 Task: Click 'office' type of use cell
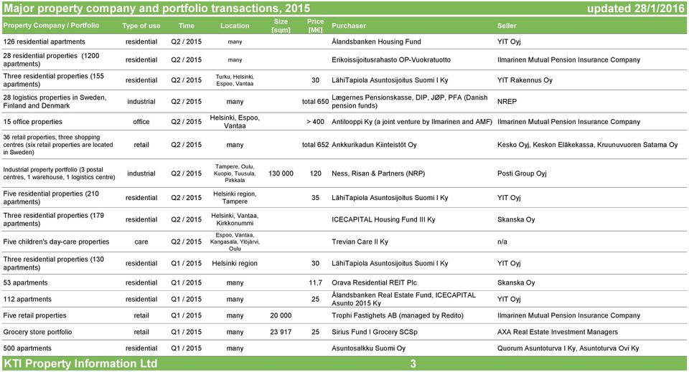click(x=141, y=122)
